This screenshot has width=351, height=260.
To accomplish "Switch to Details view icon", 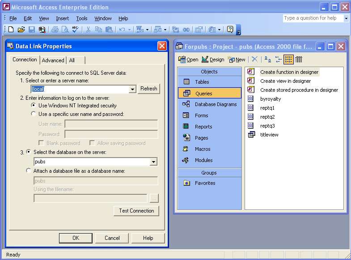I will click(x=299, y=60).
